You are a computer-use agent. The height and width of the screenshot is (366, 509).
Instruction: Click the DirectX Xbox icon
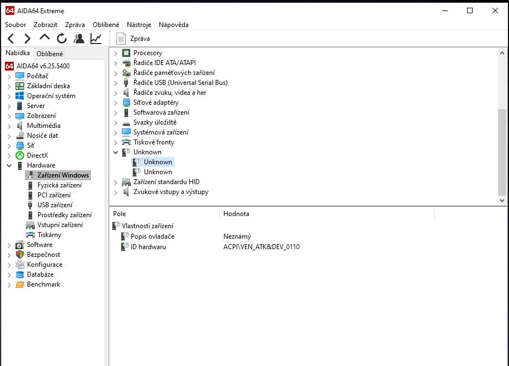point(20,155)
